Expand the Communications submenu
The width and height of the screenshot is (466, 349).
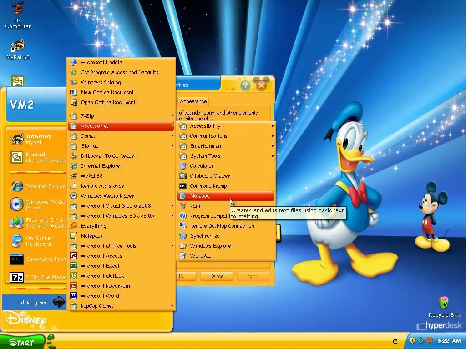click(x=226, y=136)
